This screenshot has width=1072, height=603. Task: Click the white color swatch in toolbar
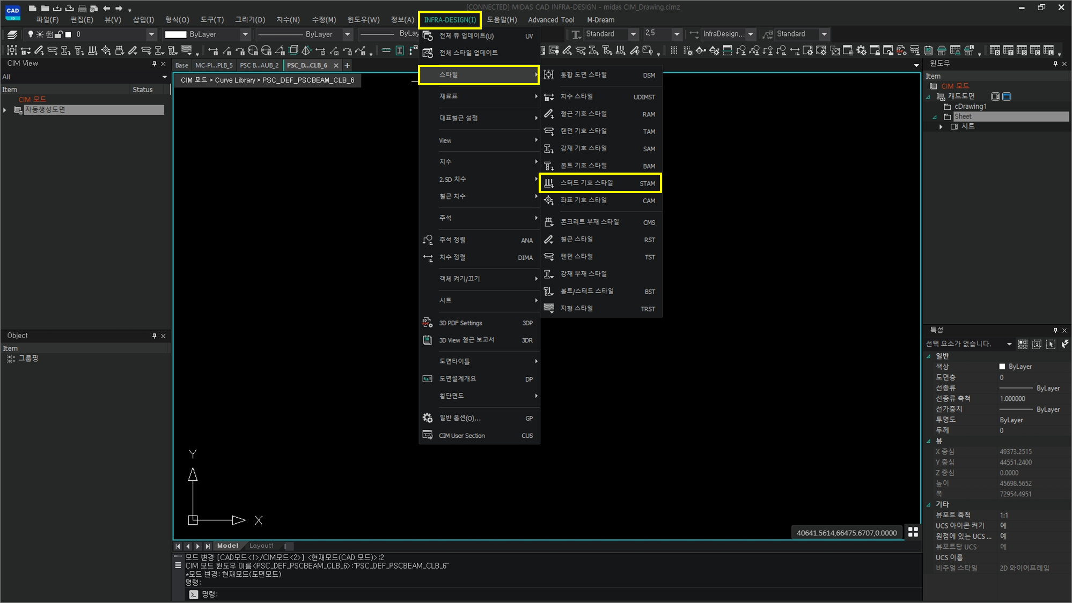175,34
